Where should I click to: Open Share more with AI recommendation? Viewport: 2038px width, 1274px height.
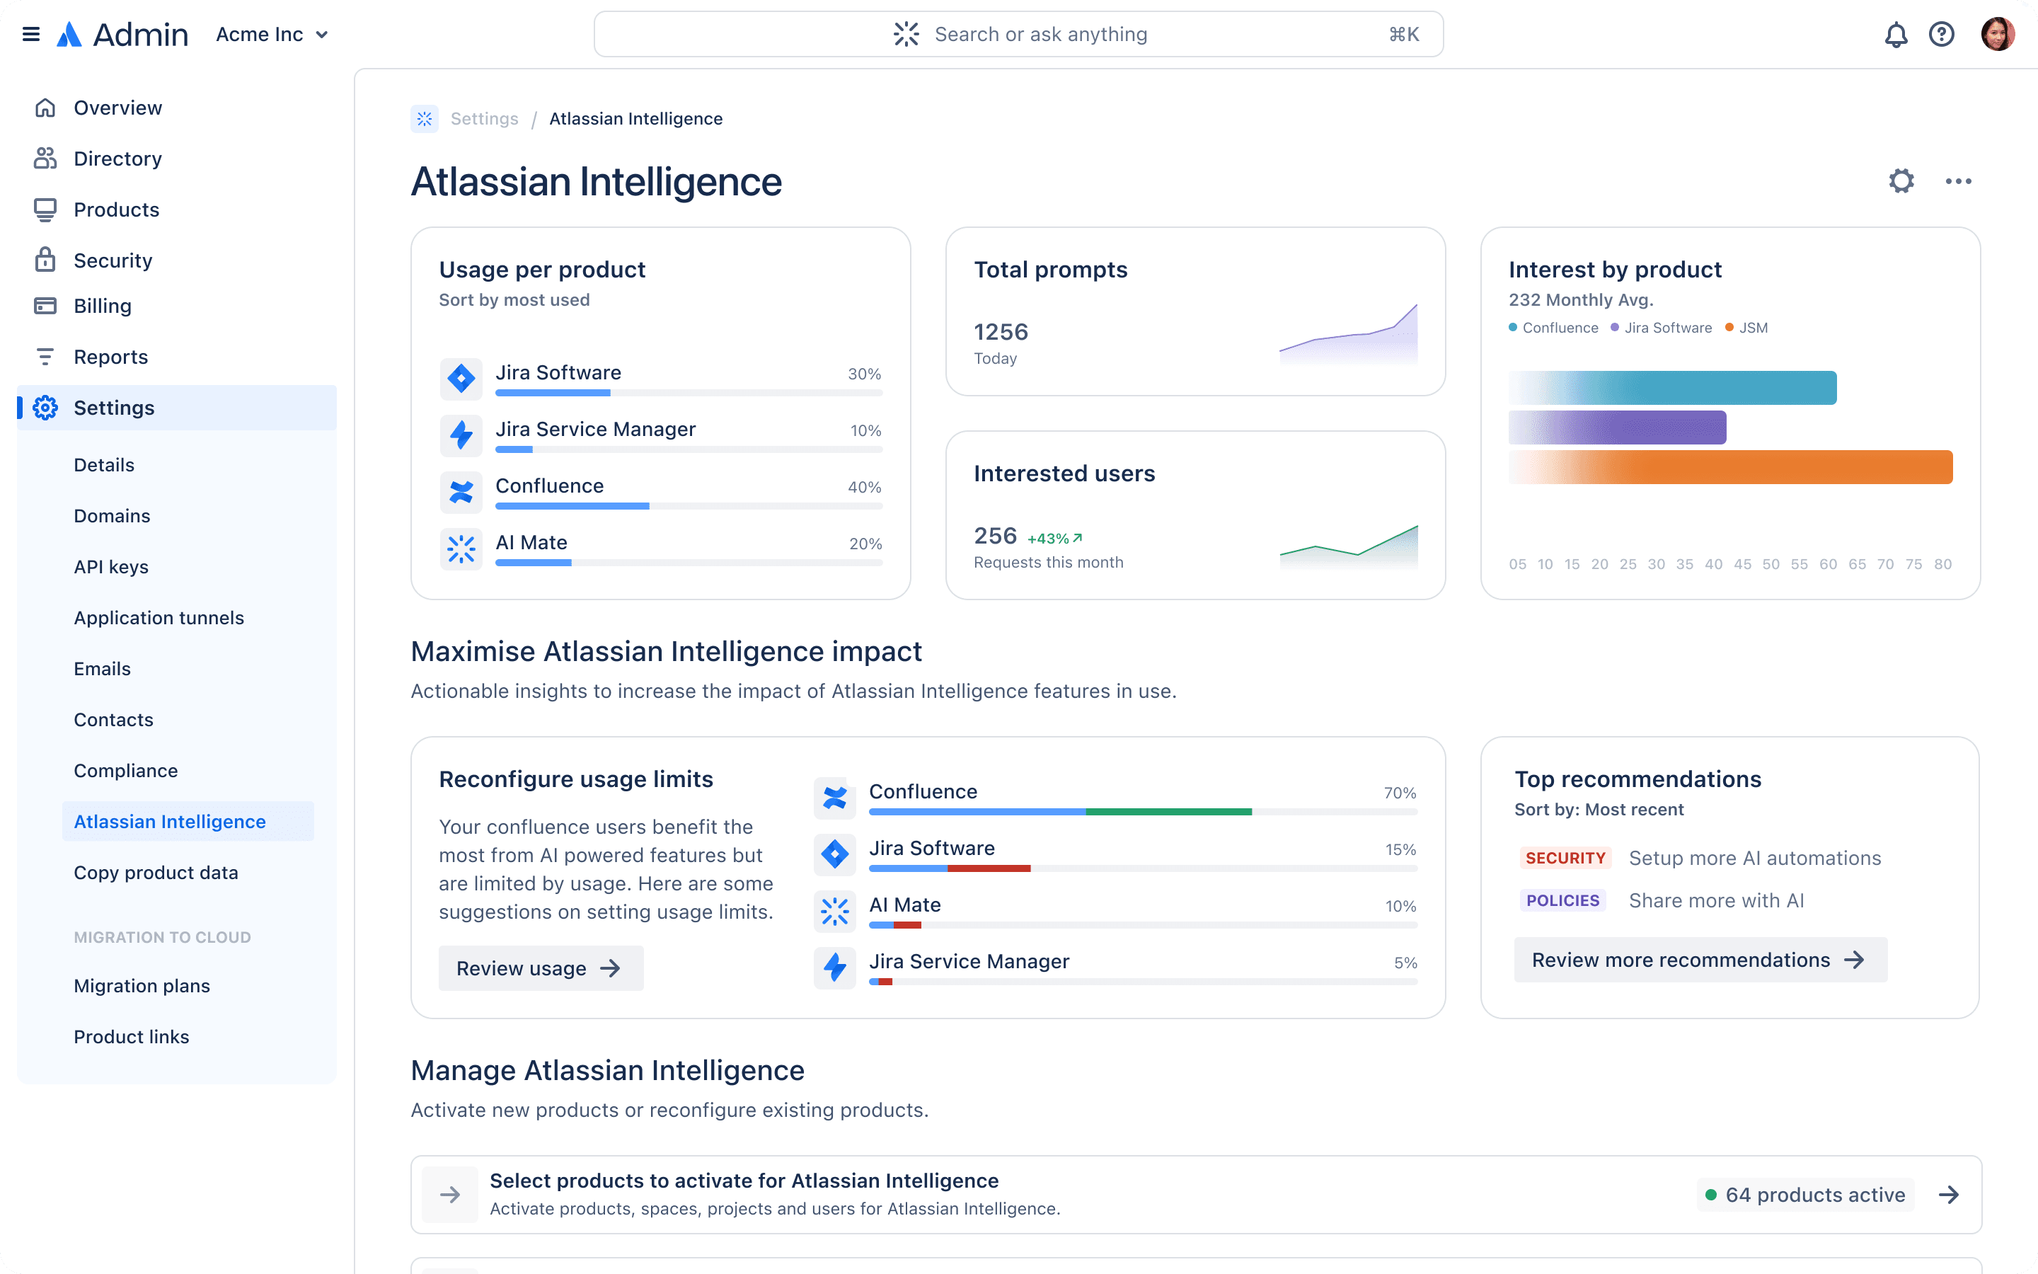1716,901
